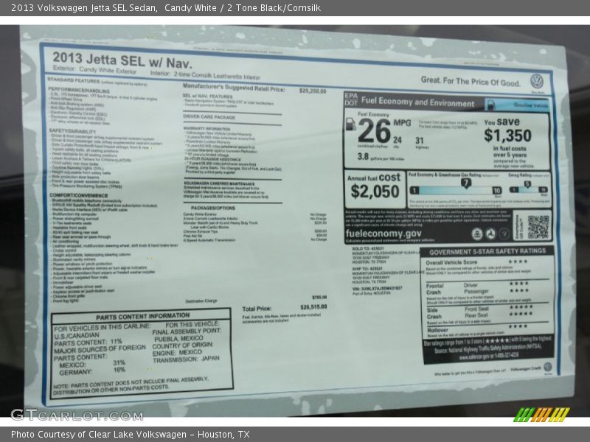The height and width of the screenshot is (442, 590).
Task: Click the '2013 Volkswagen Jetta SEL Sedan' title caption
Action: pos(84,8)
